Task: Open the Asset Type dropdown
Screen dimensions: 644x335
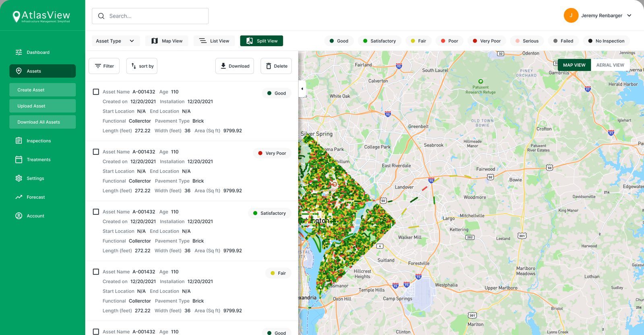Action: [x=116, y=41]
